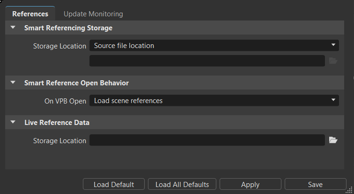Click the Smart Reference Open Behavior header title
This screenshot has height=194, width=354.
click(76, 83)
